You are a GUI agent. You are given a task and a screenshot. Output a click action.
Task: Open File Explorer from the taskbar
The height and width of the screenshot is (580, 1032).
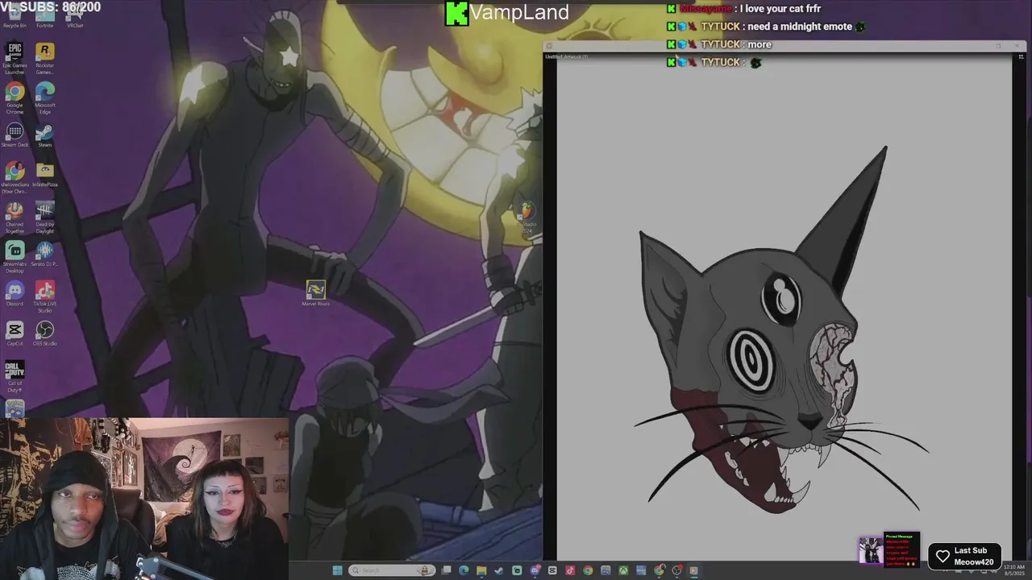click(481, 570)
